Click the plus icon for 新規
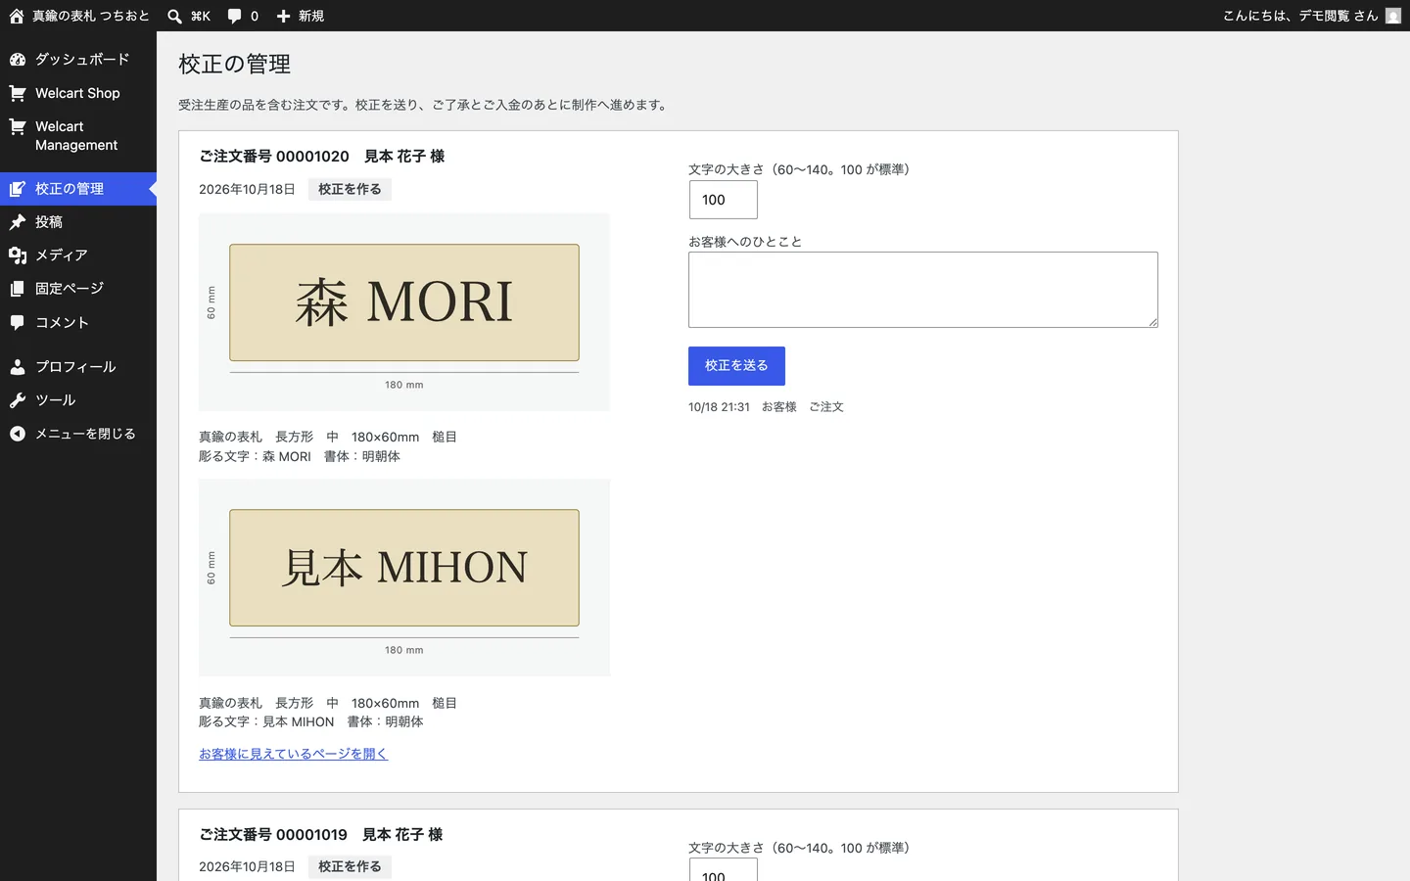Image resolution: width=1410 pixels, height=881 pixels. (283, 16)
